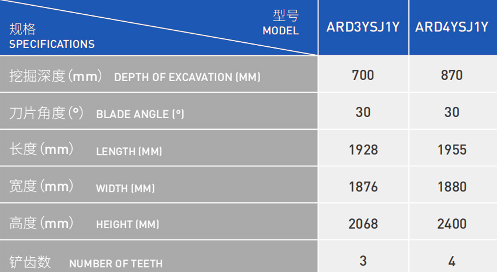Screen dimensions: 497x272
Task: Select blade angle 30 for ARD4YSJ1Y
Action: pyautogui.click(x=452, y=112)
